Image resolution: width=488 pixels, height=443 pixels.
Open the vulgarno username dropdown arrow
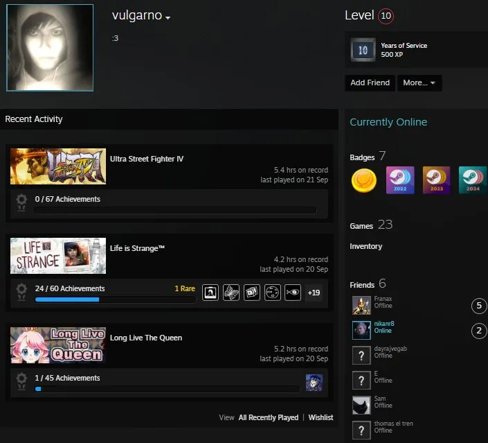click(x=168, y=18)
